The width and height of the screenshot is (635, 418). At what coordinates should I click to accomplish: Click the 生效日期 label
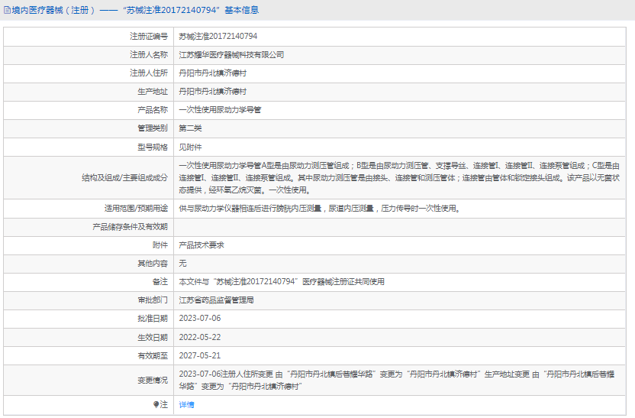(x=153, y=337)
